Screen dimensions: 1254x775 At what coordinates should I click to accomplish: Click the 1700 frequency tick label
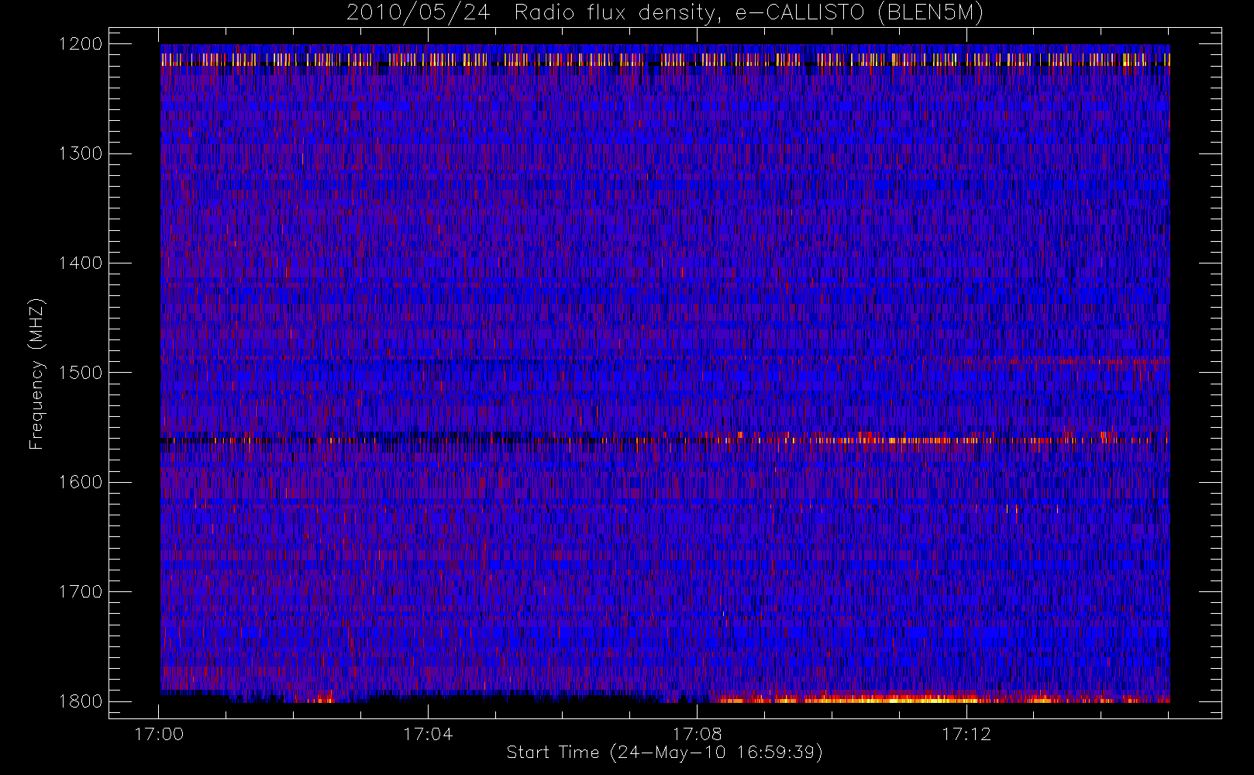point(81,592)
